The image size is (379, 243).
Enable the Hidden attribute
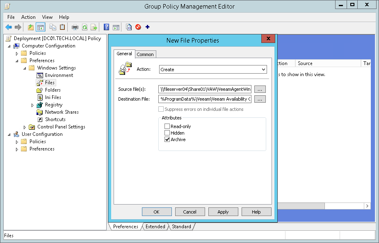167,133
